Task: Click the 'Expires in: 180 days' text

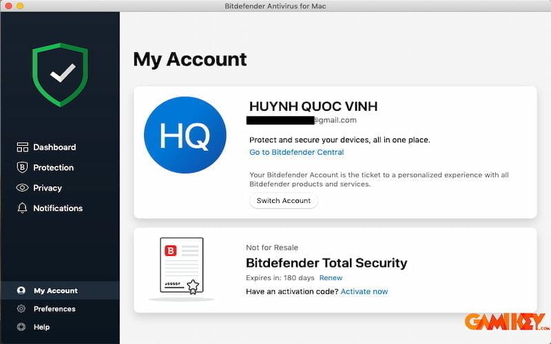Action: pos(280,278)
